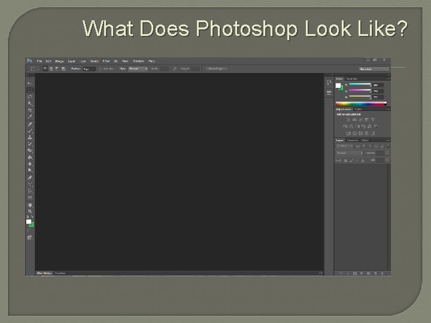Select the Eraser tool
Screen dimensions: 431x323
[x=30, y=151]
